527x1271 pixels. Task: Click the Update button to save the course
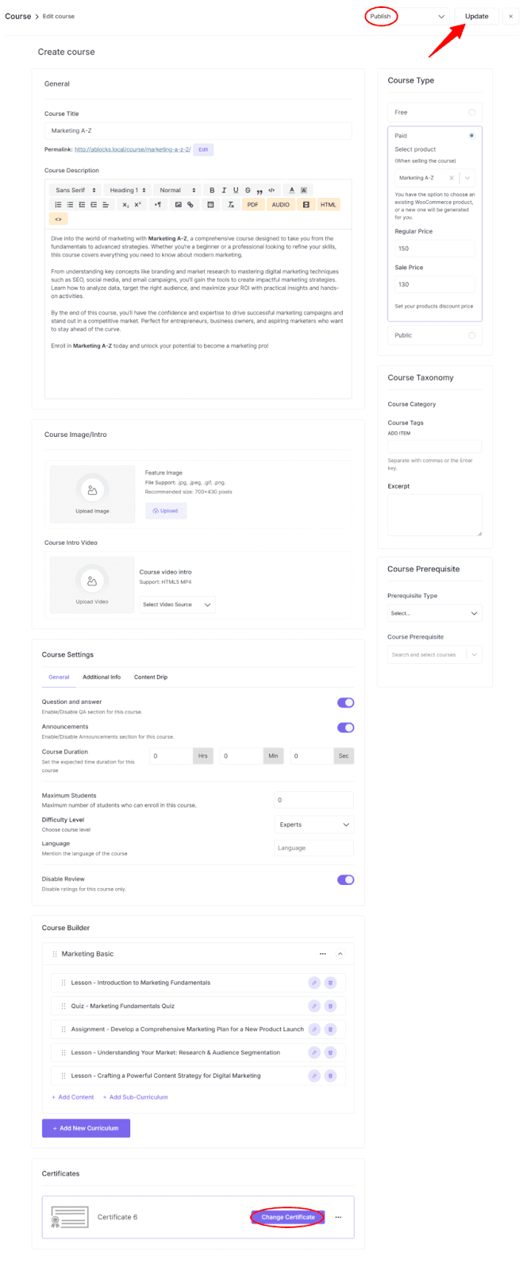click(x=476, y=16)
